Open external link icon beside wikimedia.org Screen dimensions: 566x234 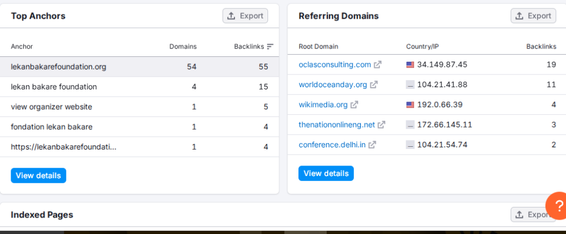354,105
